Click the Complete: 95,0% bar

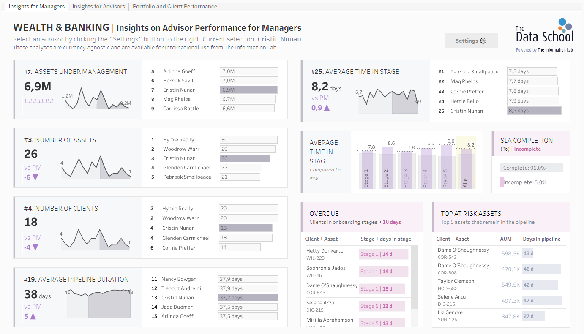coord(531,168)
